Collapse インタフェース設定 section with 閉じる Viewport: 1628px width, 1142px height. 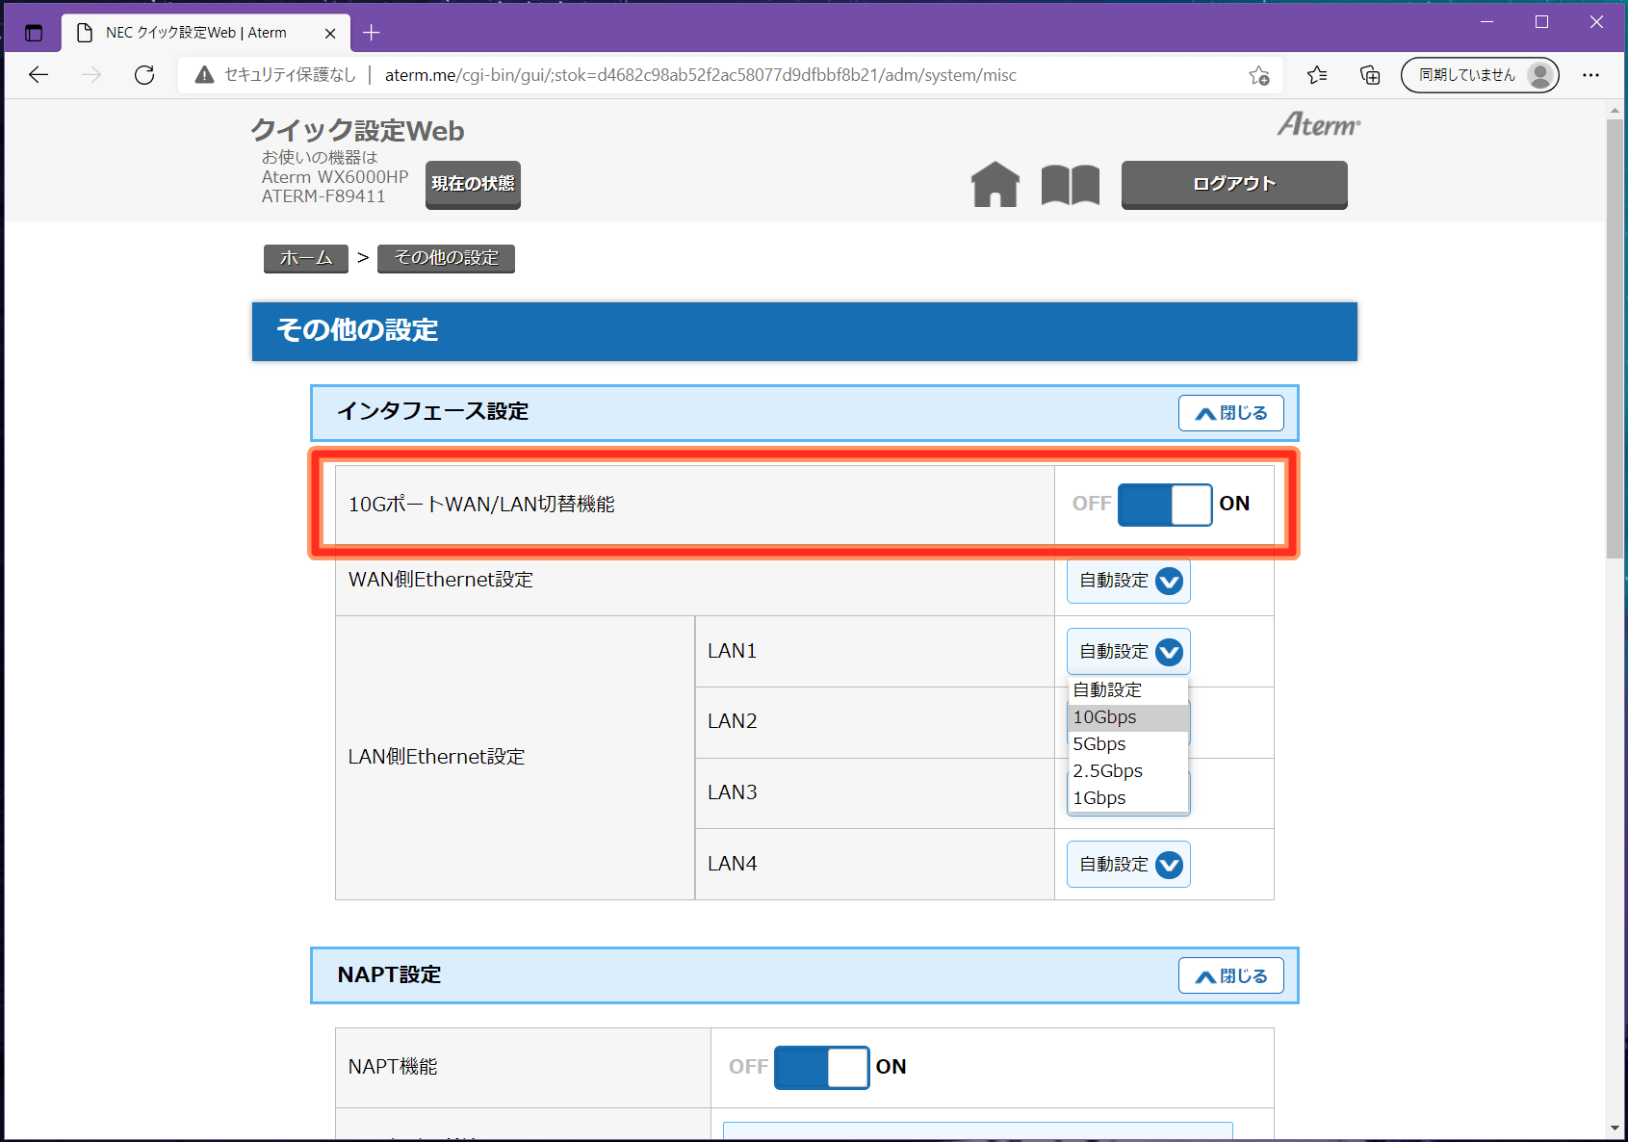pyautogui.click(x=1230, y=413)
